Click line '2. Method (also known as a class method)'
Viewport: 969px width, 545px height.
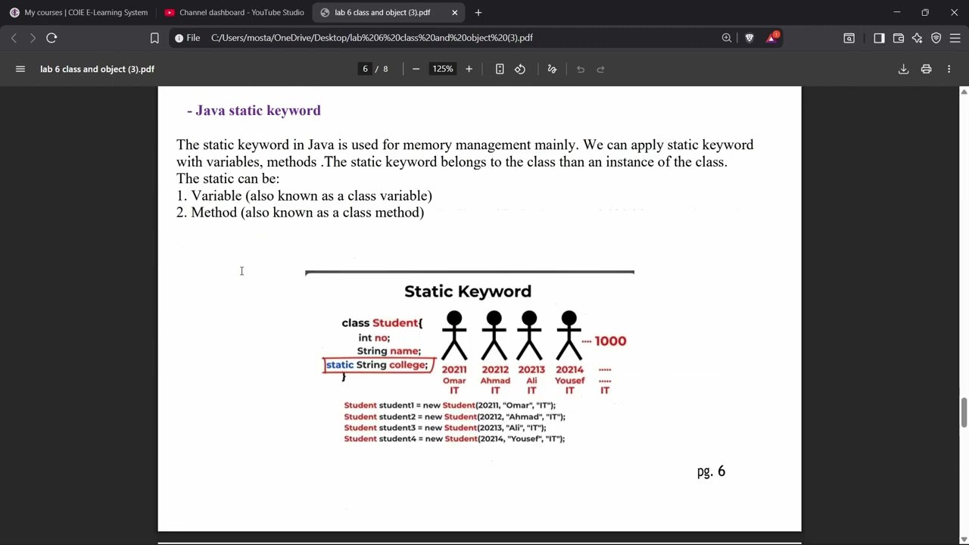click(x=300, y=213)
